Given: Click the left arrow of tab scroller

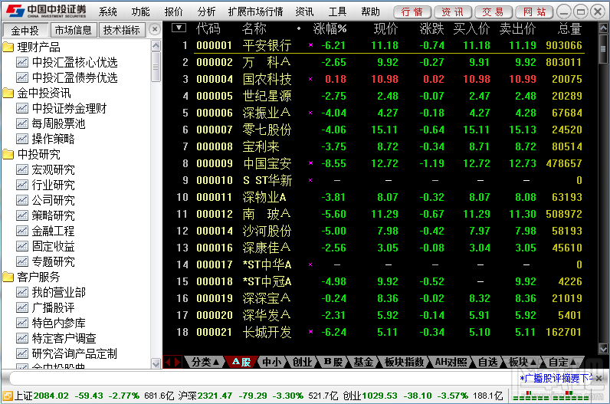Looking at the screenshot, I should pyautogui.click(x=169, y=363).
